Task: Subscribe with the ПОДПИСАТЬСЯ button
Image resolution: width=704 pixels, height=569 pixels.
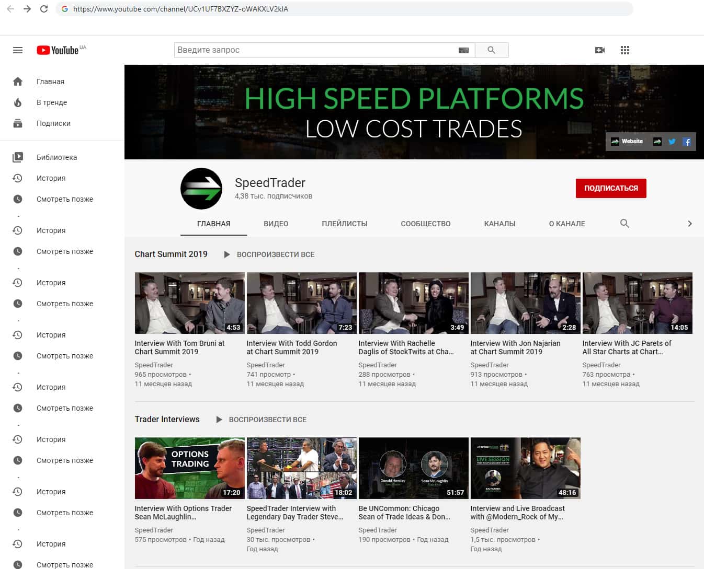Action: [611, 188]
